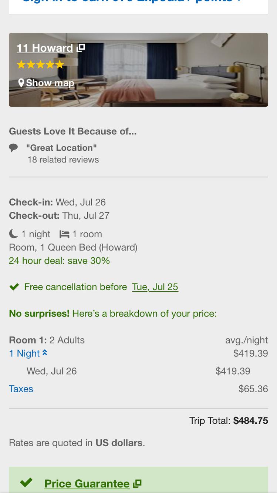Click external icon next to Price Guarantee
Image resolution: width=277 pixels, height=493 pixels.
point(138,483)
